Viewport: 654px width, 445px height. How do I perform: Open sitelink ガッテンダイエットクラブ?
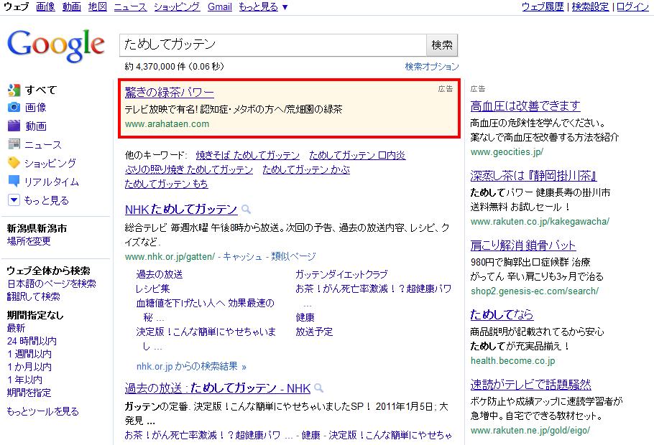click(x=341, y=274)
